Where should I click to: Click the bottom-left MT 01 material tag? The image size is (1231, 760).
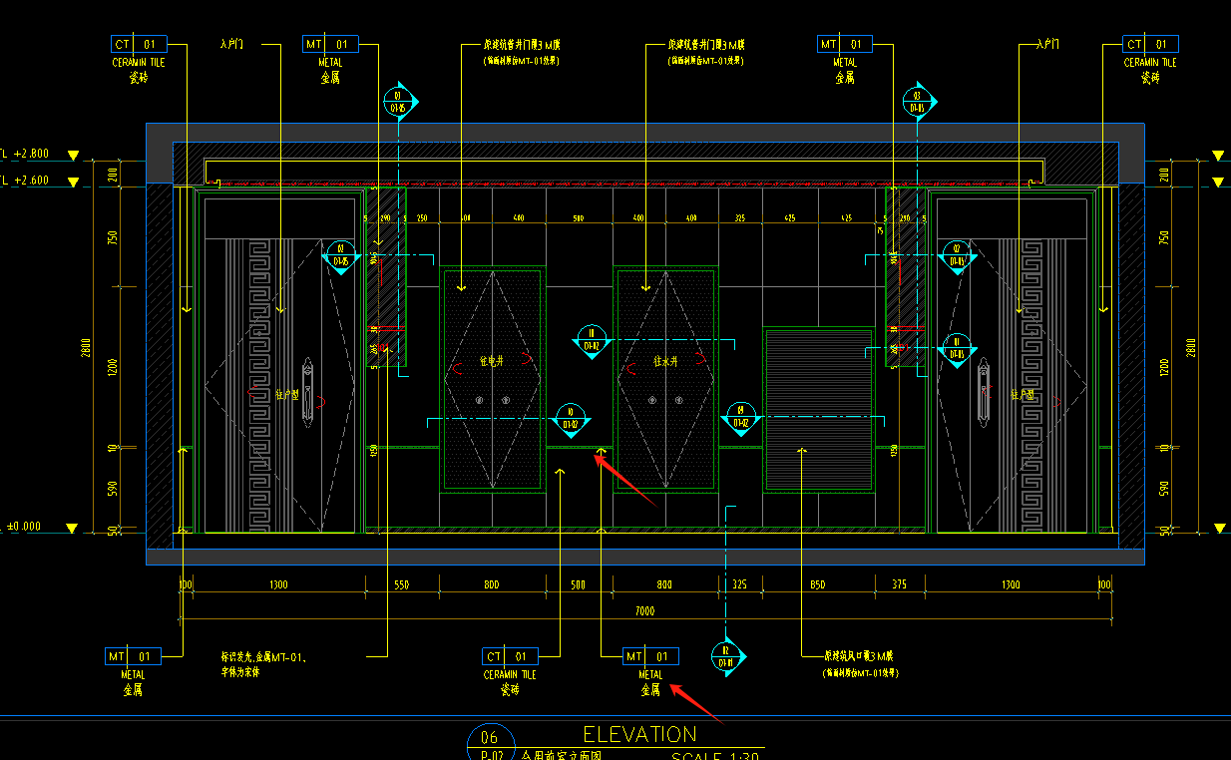(x=133, y=656)
